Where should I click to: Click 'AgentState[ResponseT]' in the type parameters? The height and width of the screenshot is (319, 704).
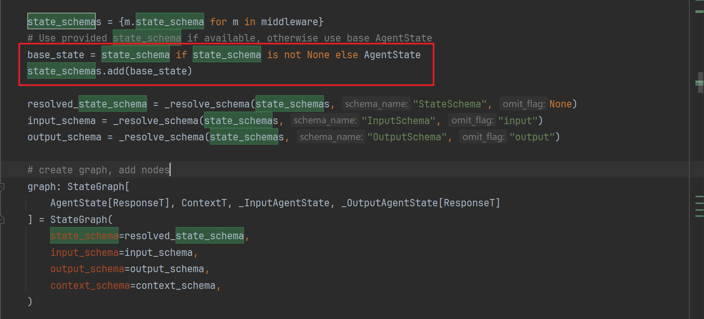click(110, 203)
